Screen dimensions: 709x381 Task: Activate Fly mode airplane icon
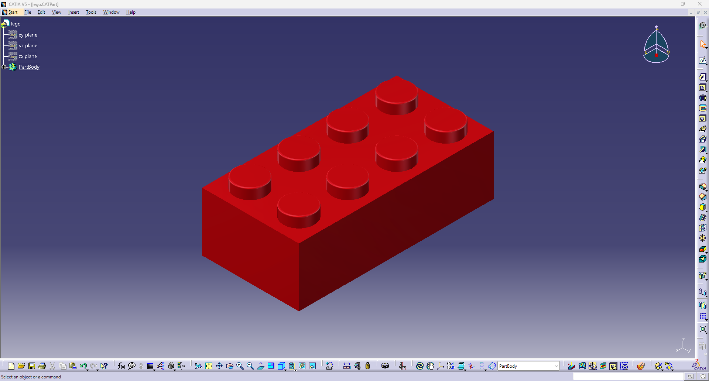coord(198,366)
